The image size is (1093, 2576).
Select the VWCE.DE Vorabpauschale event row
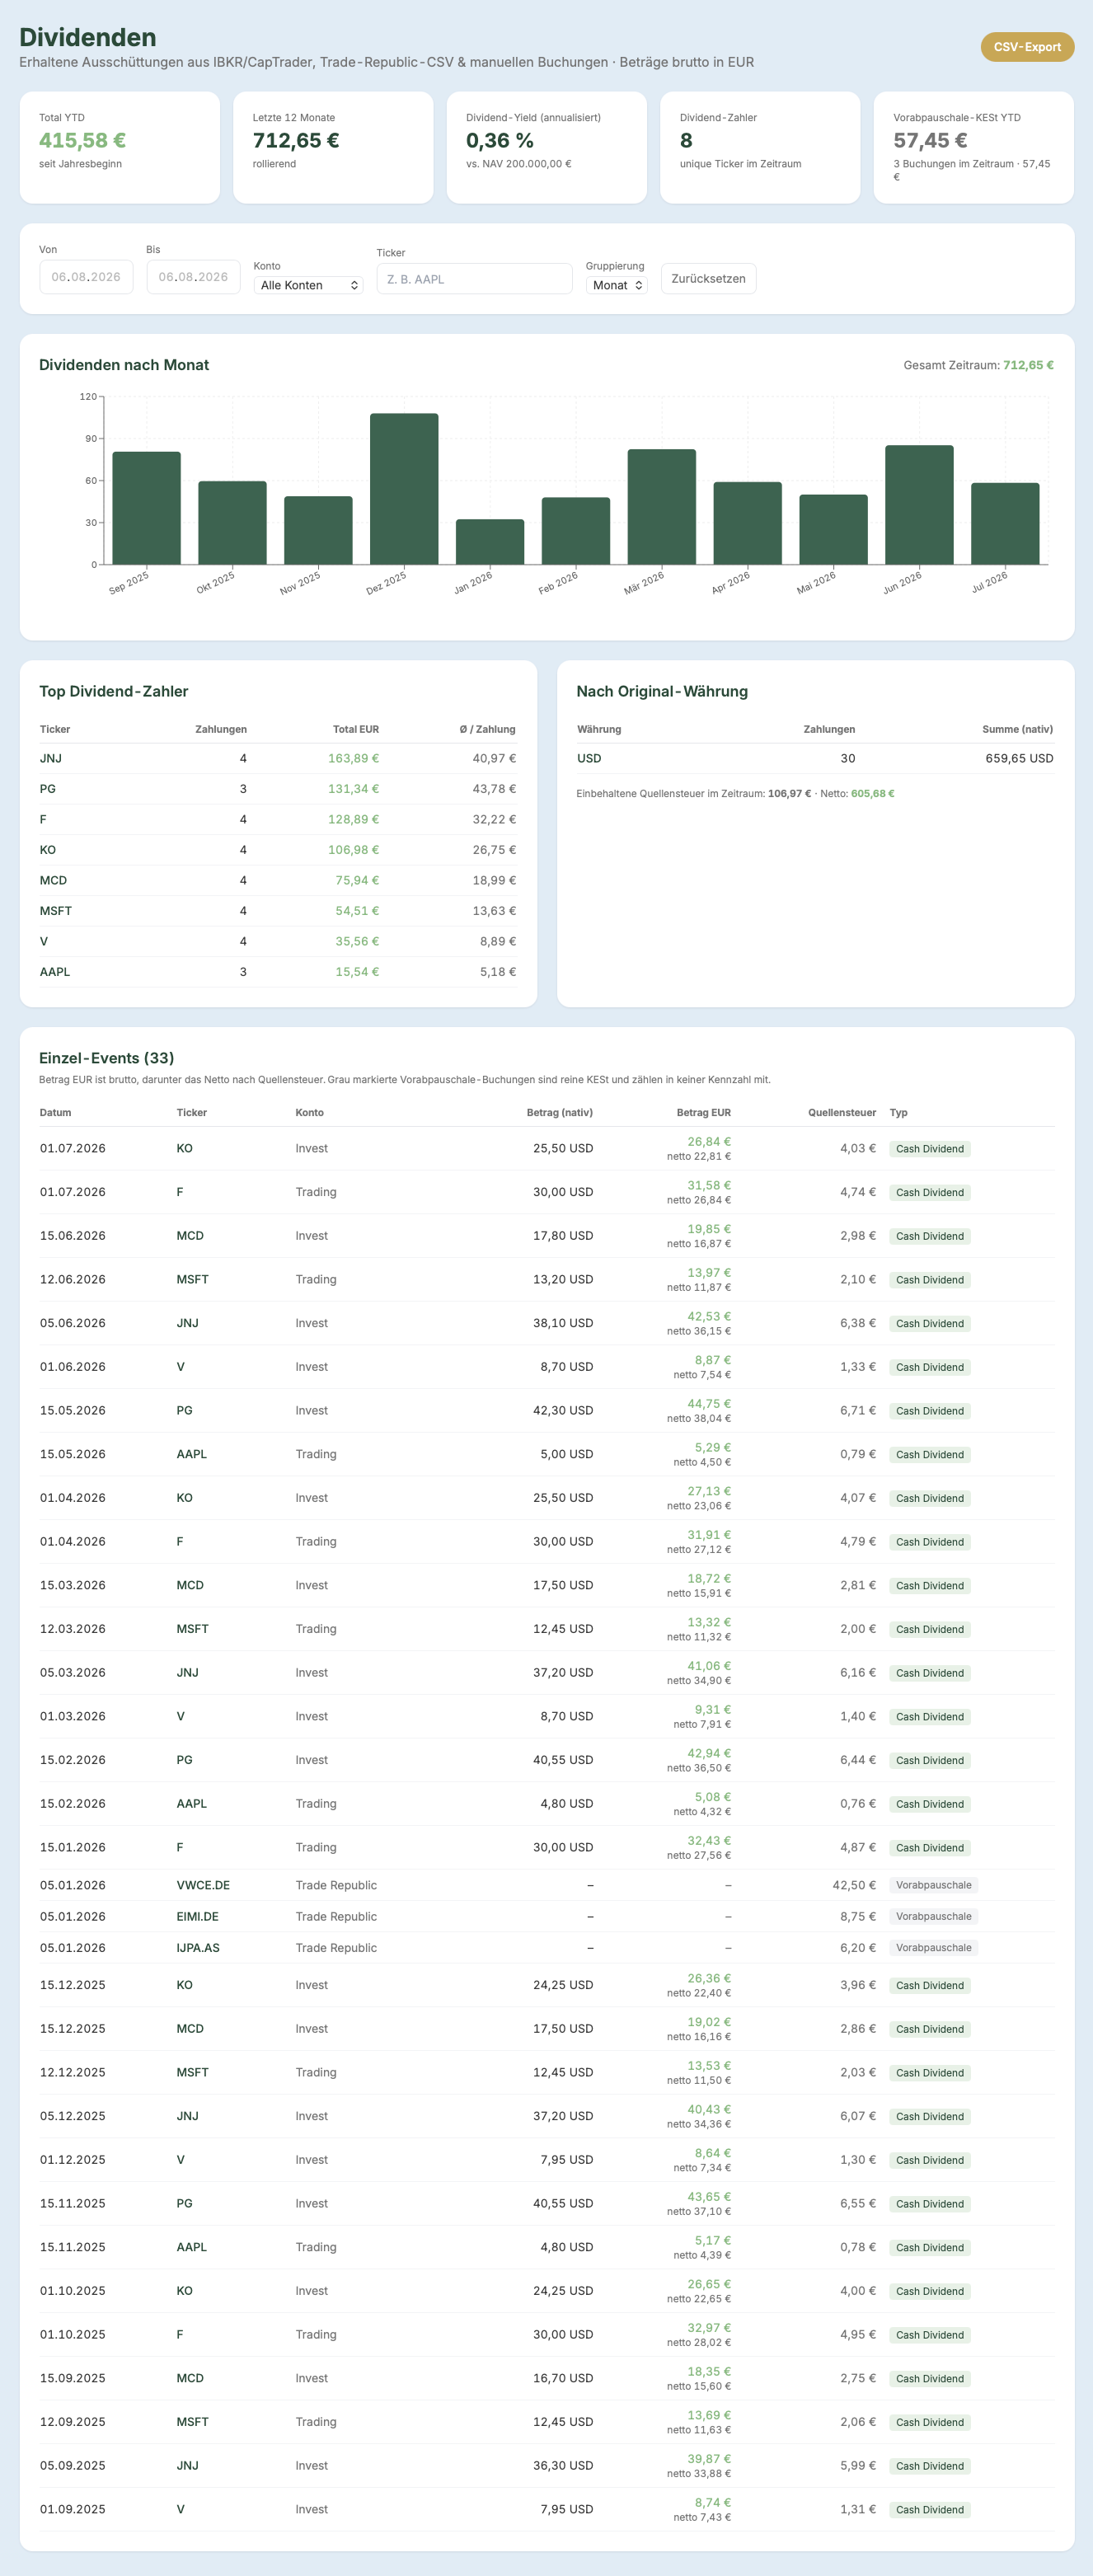(547, 1885)
